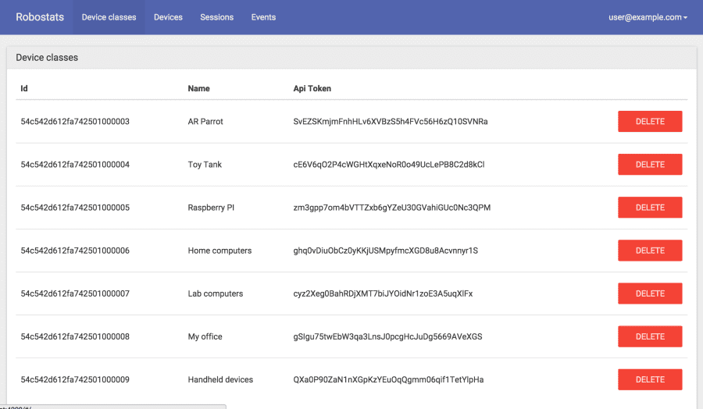The width and height of the screenshot is (703, 409).
Task: Select the id ending in 000003
Action: click(75, 122)
